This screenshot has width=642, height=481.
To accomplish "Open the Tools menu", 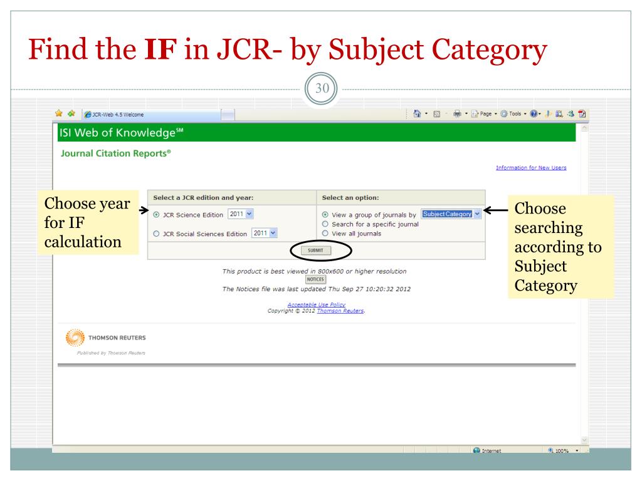I will (x=513, y=114).
